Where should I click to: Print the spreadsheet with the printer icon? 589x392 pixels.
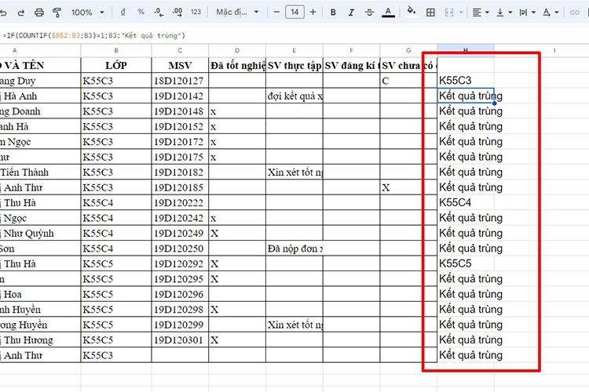pyautogui.click(x=39, y=13)
